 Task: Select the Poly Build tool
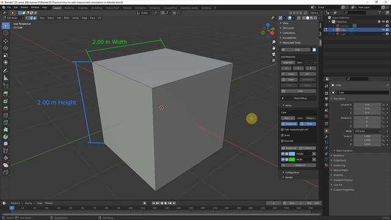5,130
